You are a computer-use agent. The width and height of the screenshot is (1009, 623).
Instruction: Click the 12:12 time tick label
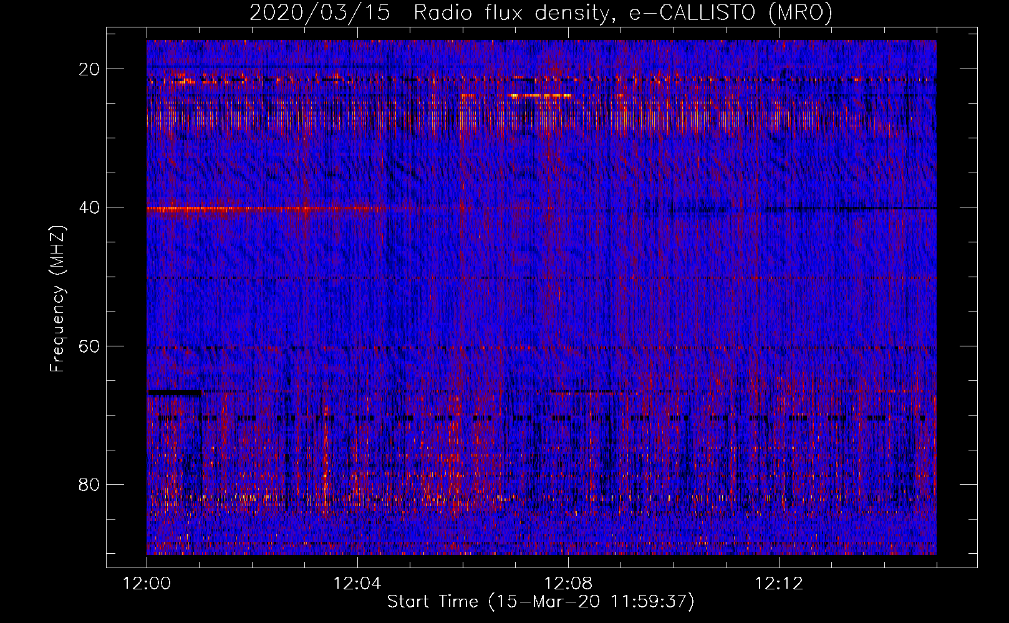pyautogui.click(x=779, y=584)
